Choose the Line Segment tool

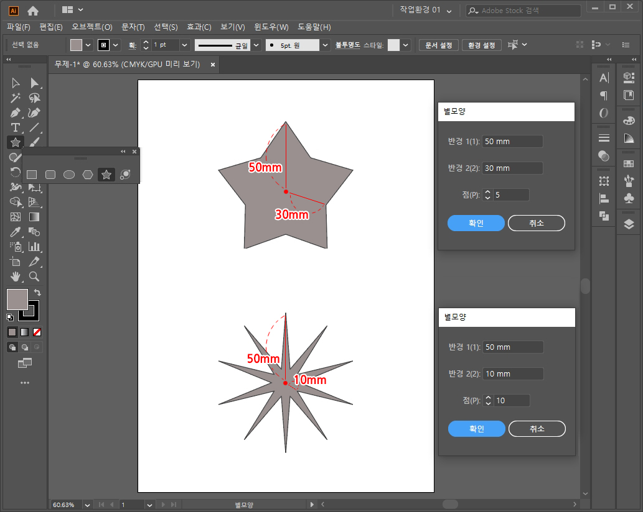coord(34,127)
